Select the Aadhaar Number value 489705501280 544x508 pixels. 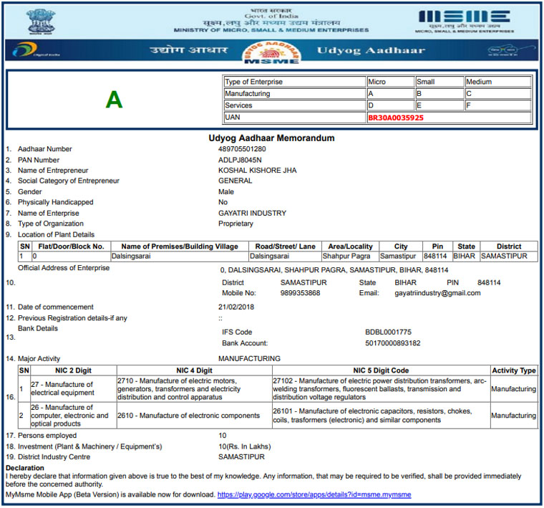pos(241,149)
